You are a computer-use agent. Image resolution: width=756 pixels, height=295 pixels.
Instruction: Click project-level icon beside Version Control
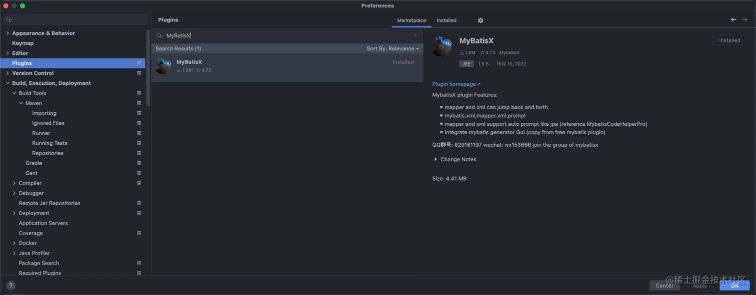tap(139, 73)
